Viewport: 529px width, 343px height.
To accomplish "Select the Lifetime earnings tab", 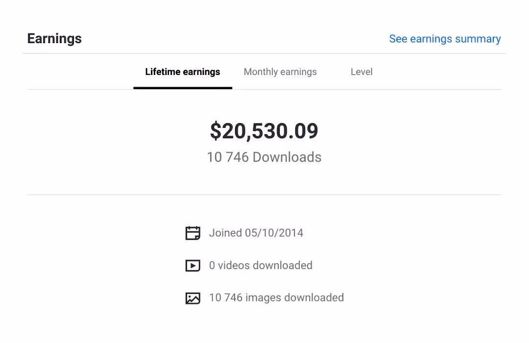I will (182, 72).
